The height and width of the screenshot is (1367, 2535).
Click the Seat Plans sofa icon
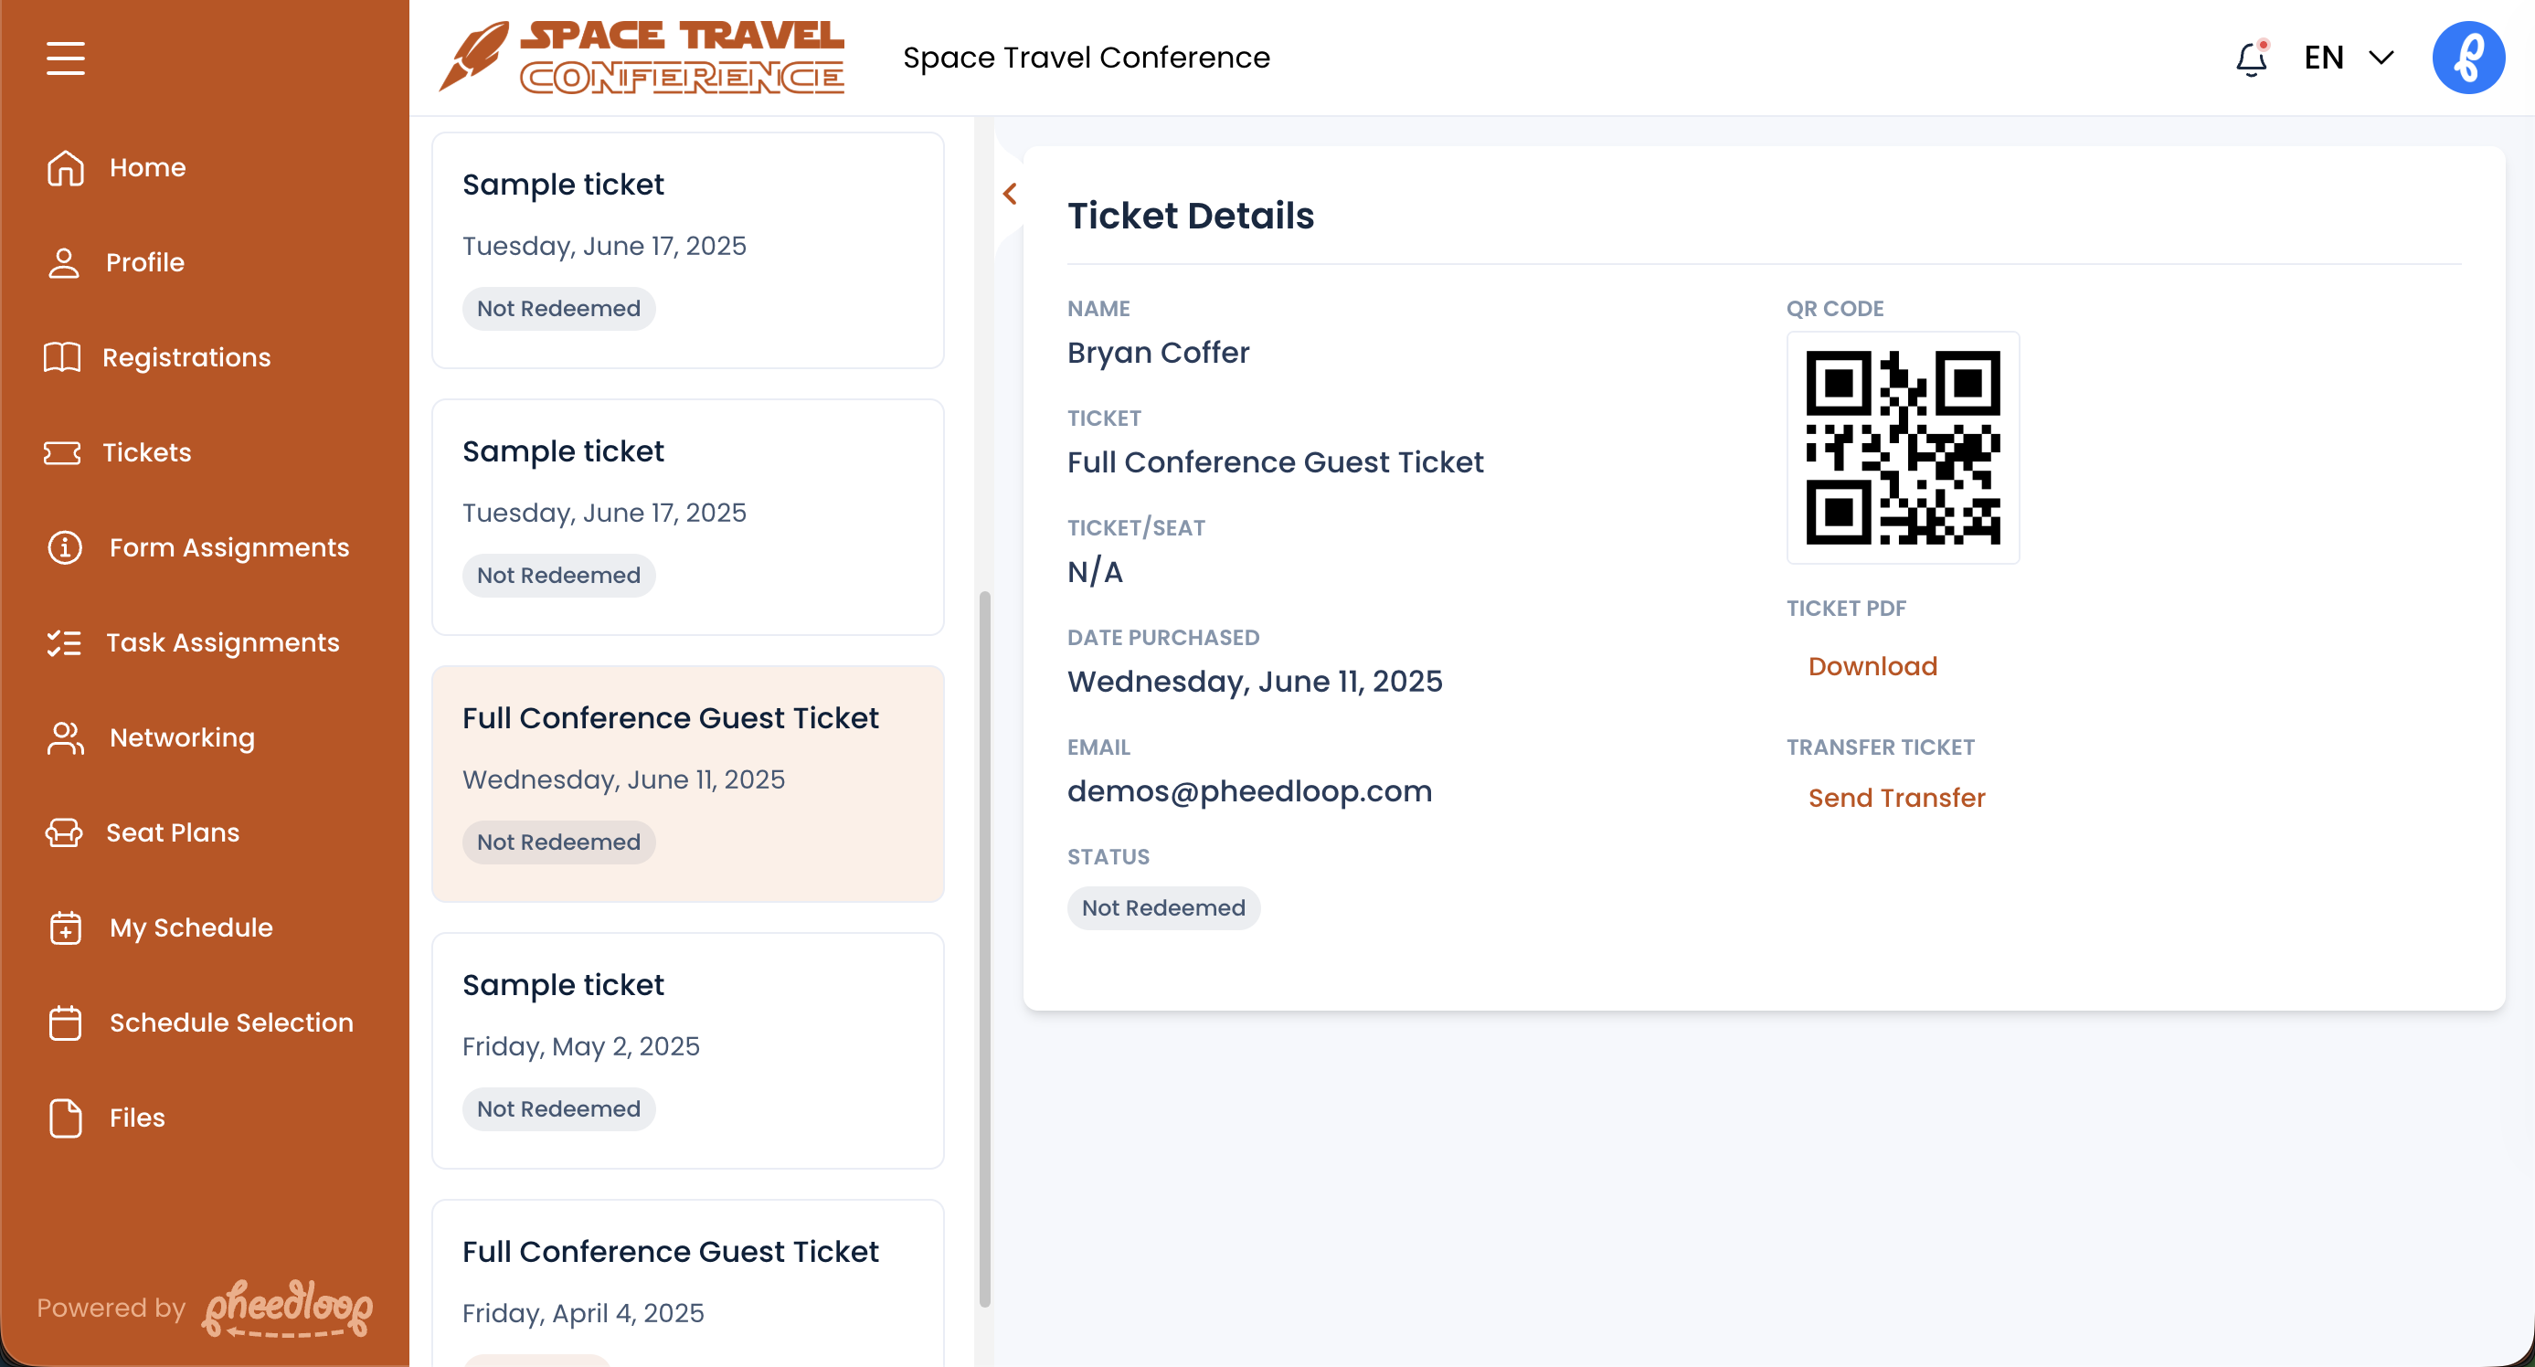[65, 832]
